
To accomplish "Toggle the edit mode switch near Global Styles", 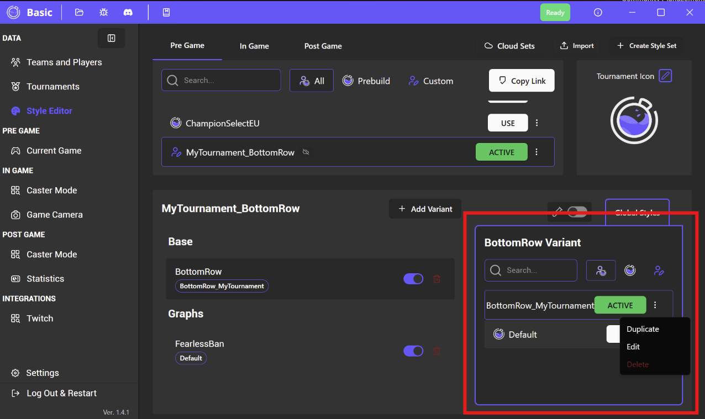I will [x=577, y=212].
